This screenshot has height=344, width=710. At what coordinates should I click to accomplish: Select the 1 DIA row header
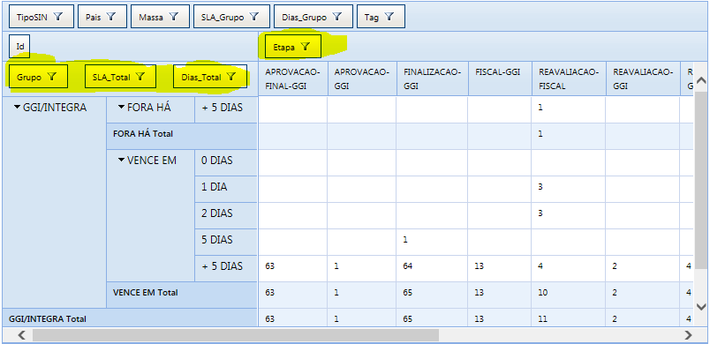click(225, 189)
